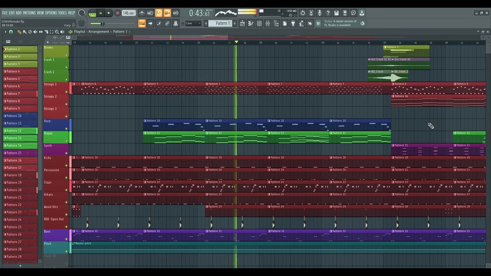Image resolution: width=491 pixels, height=276 pixels.
Task: Click the step editing arrow icon
Action: pos(150,23)
